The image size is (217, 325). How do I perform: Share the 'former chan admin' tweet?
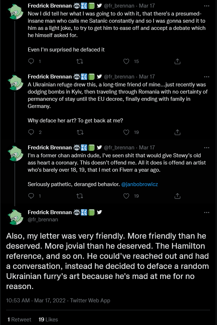[177, 196]
